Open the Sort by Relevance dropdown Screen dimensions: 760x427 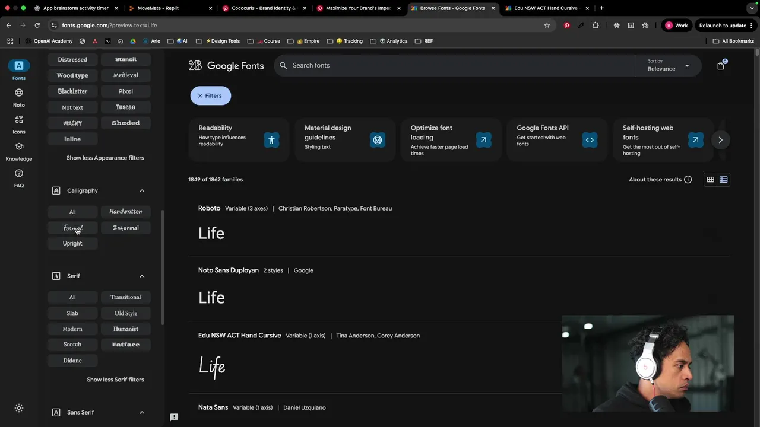pyautogui.click(x=668, y=65)
